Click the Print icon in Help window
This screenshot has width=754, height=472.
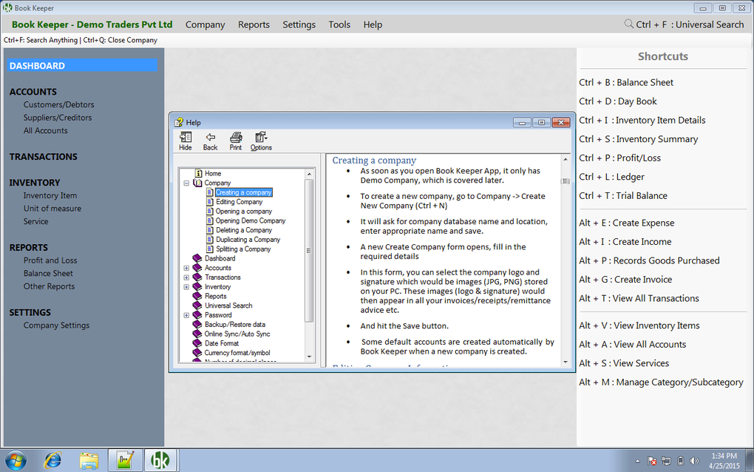click(236, 137)
